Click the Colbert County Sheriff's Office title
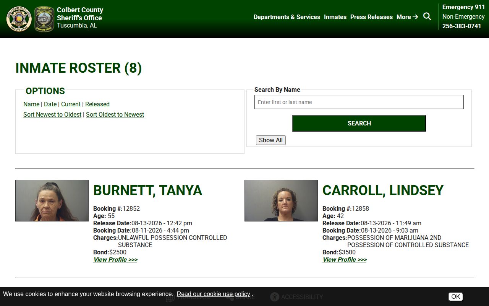Screen dimensions: 489x306 [x=80, y=14]
